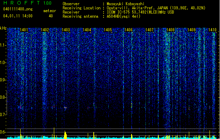The image size is (220, 139).
Task: Click the 1409 time marker
Action: tap(192, 30)
